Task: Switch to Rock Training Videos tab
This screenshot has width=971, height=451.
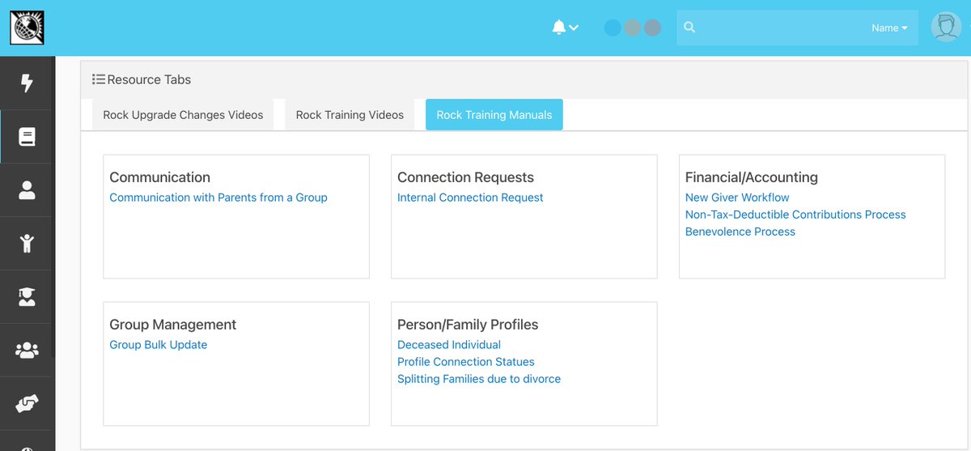Action: (350, 115)
